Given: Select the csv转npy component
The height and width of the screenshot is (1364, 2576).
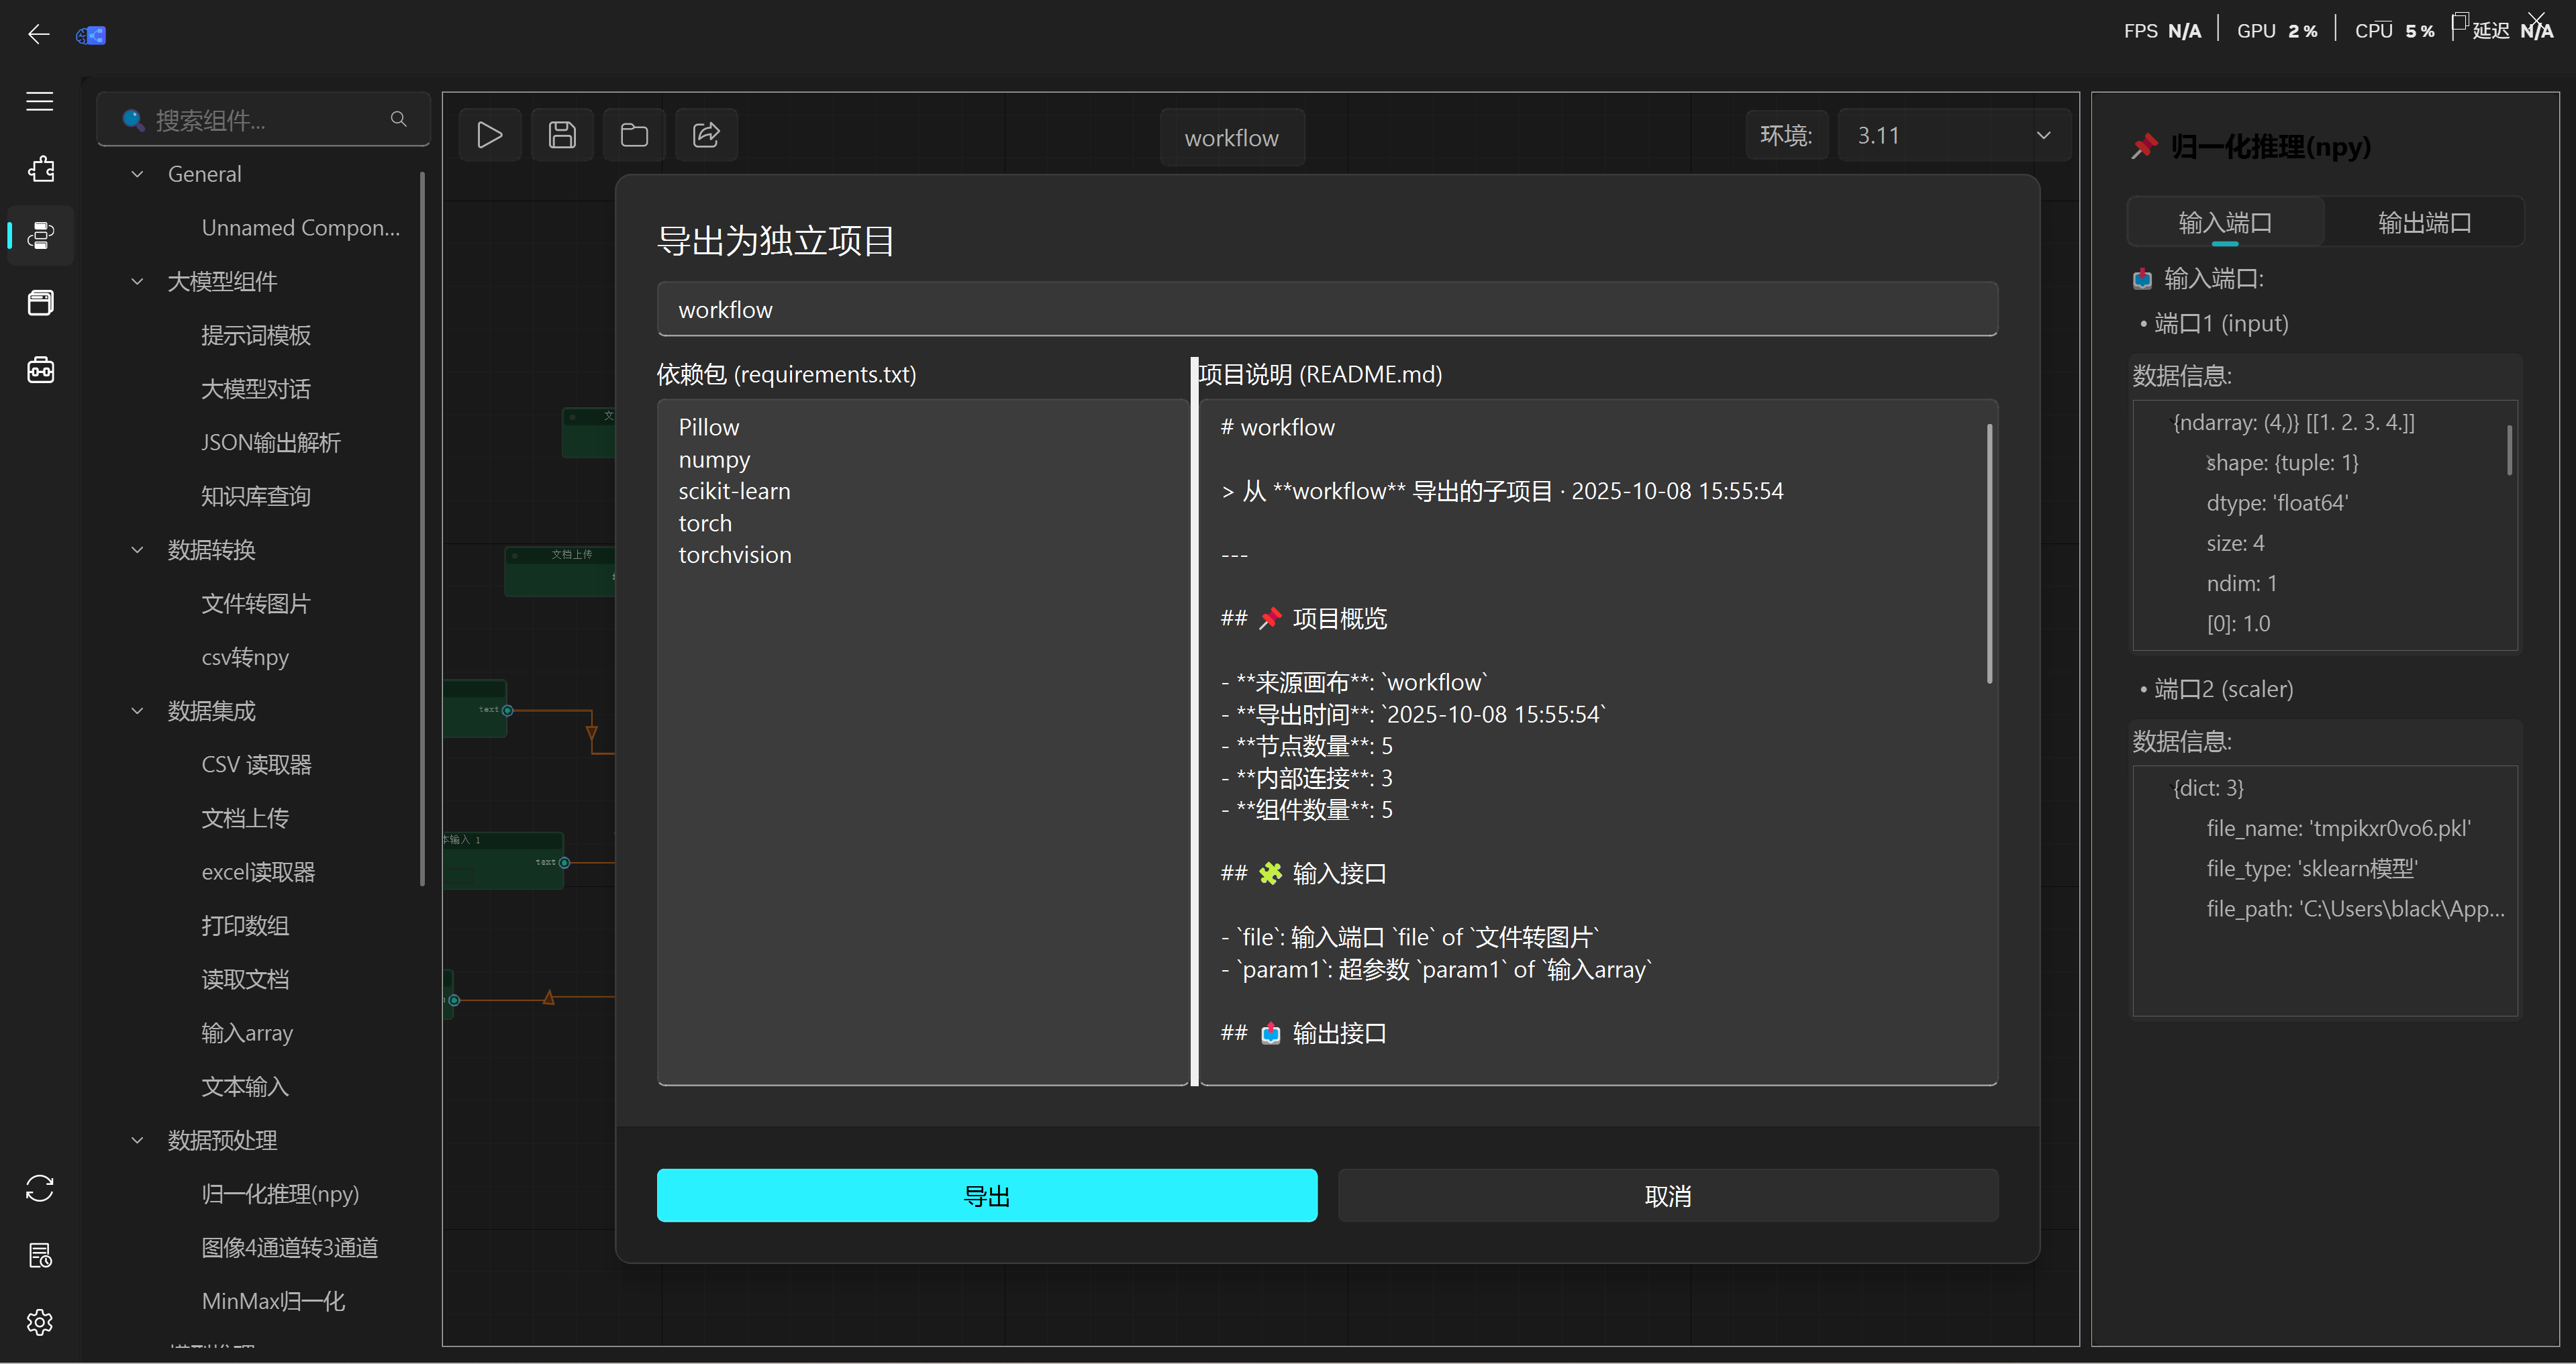Looking at the screenshot, I should click(245, 658).
